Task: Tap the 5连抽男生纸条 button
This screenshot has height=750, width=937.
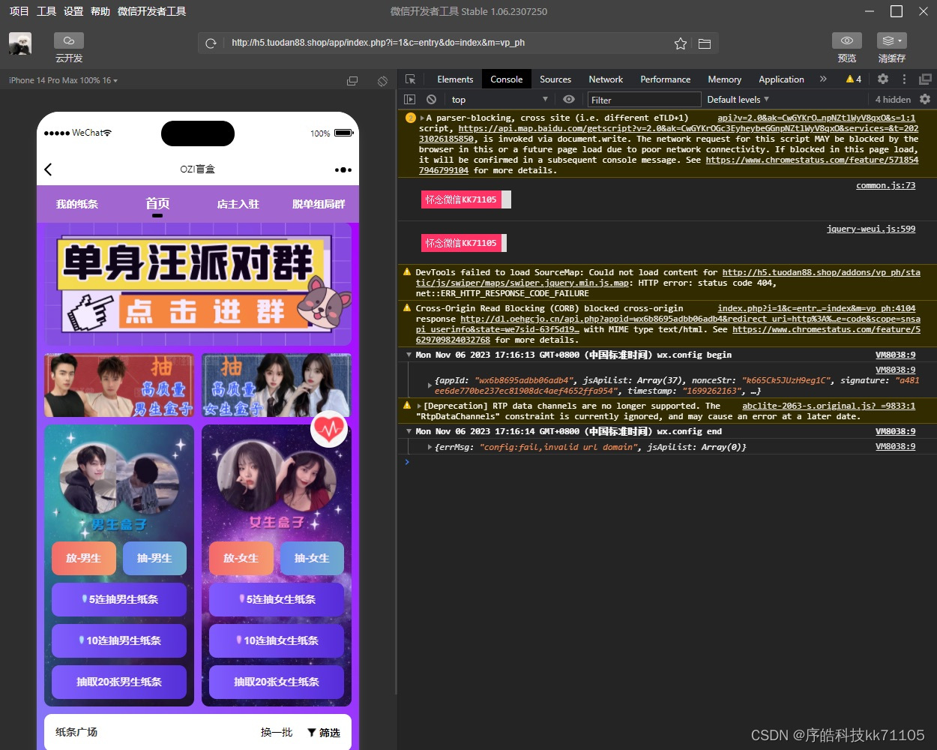Action: tap(119, 599)
